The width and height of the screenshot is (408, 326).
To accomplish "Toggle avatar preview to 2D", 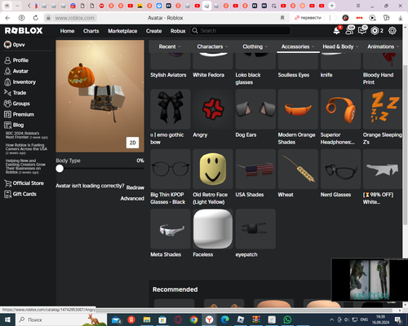I will click(132, 143).
